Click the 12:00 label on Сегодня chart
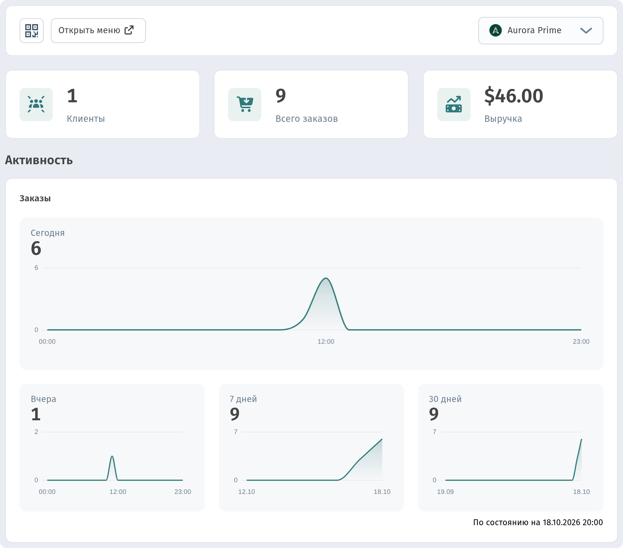 click(326, 341)
